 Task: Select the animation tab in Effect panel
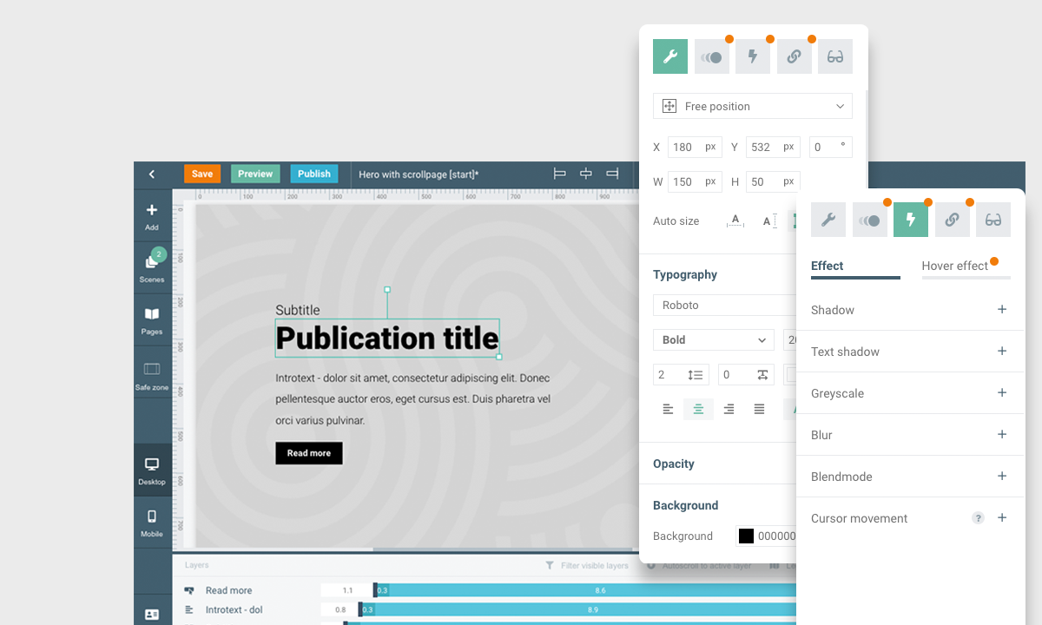pyautogui.click(x=870, y=220)
